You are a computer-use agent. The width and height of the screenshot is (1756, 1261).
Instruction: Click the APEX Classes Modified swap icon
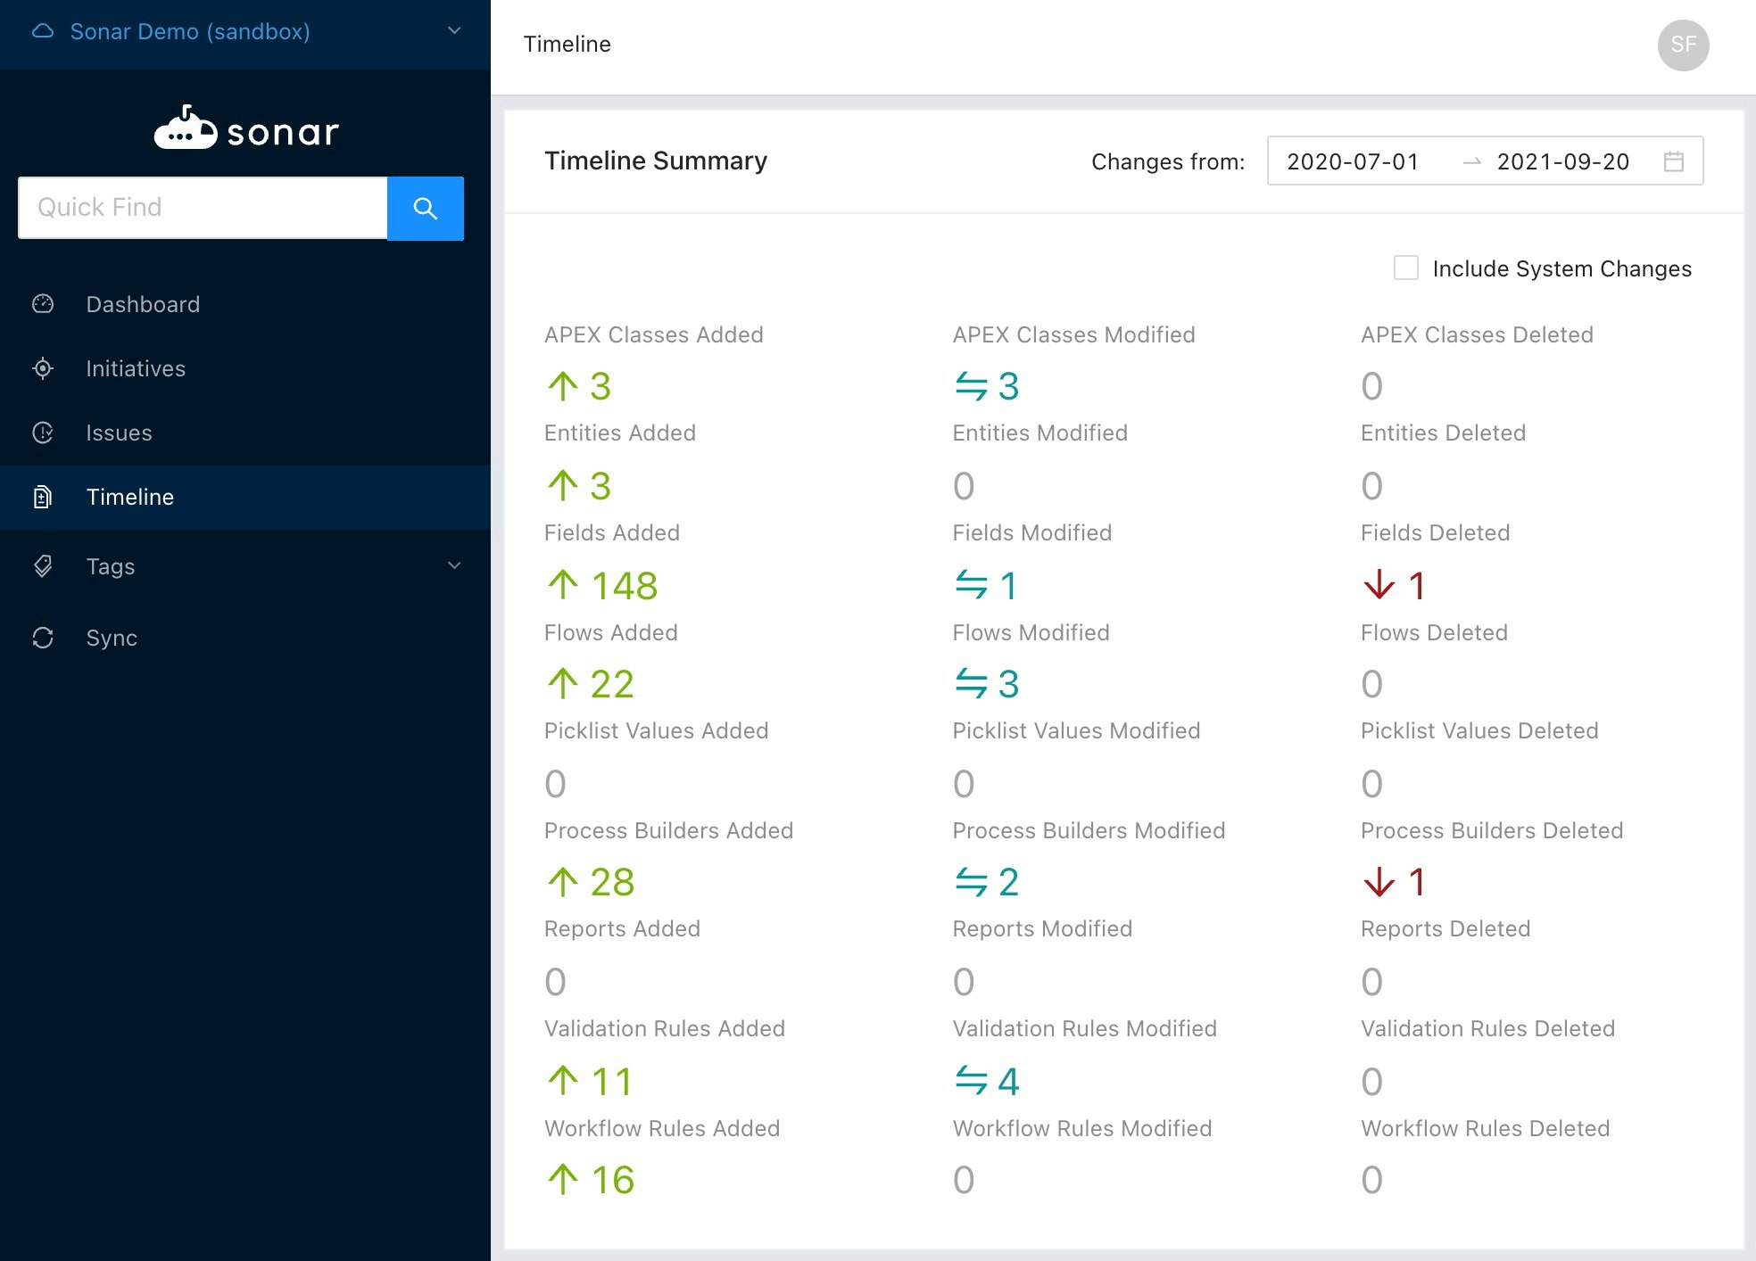972,386
